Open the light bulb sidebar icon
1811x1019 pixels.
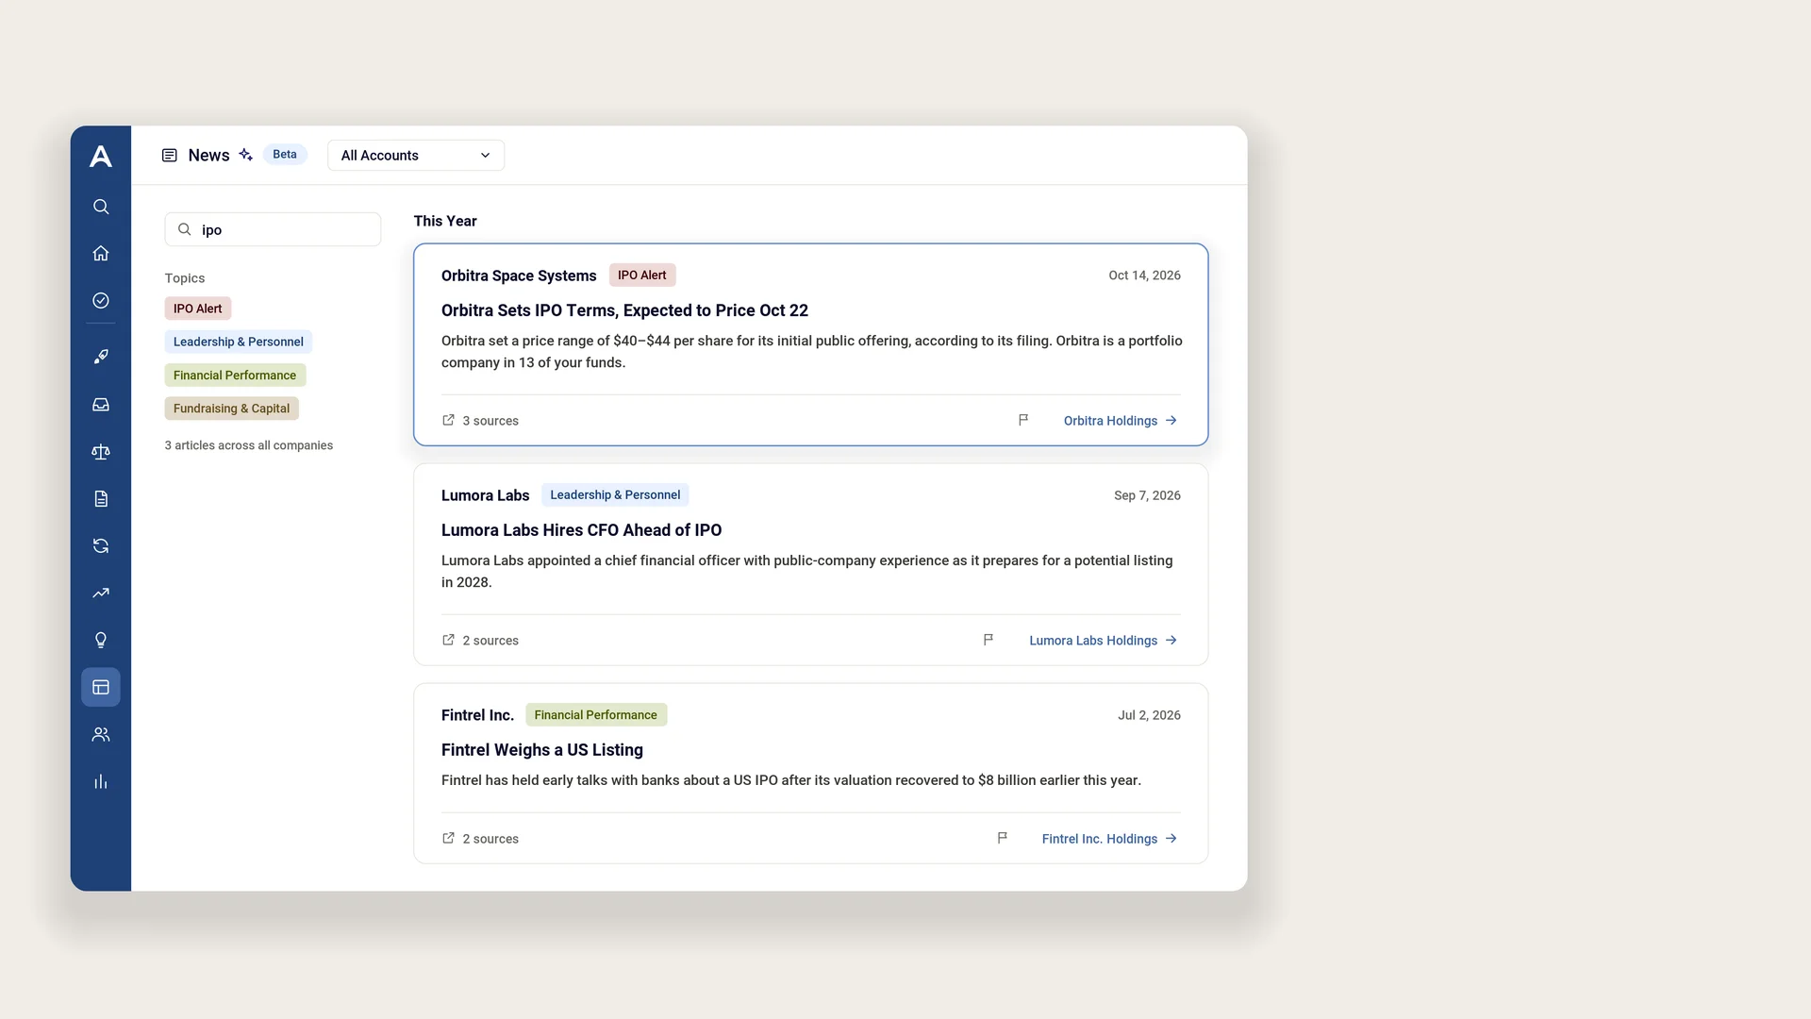coord(101,641)
